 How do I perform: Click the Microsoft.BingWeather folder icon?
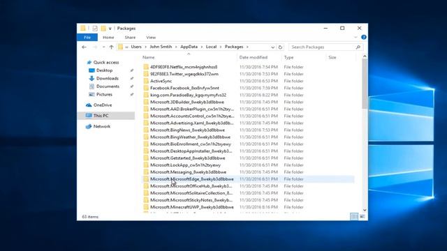click(x=146, y=137)
